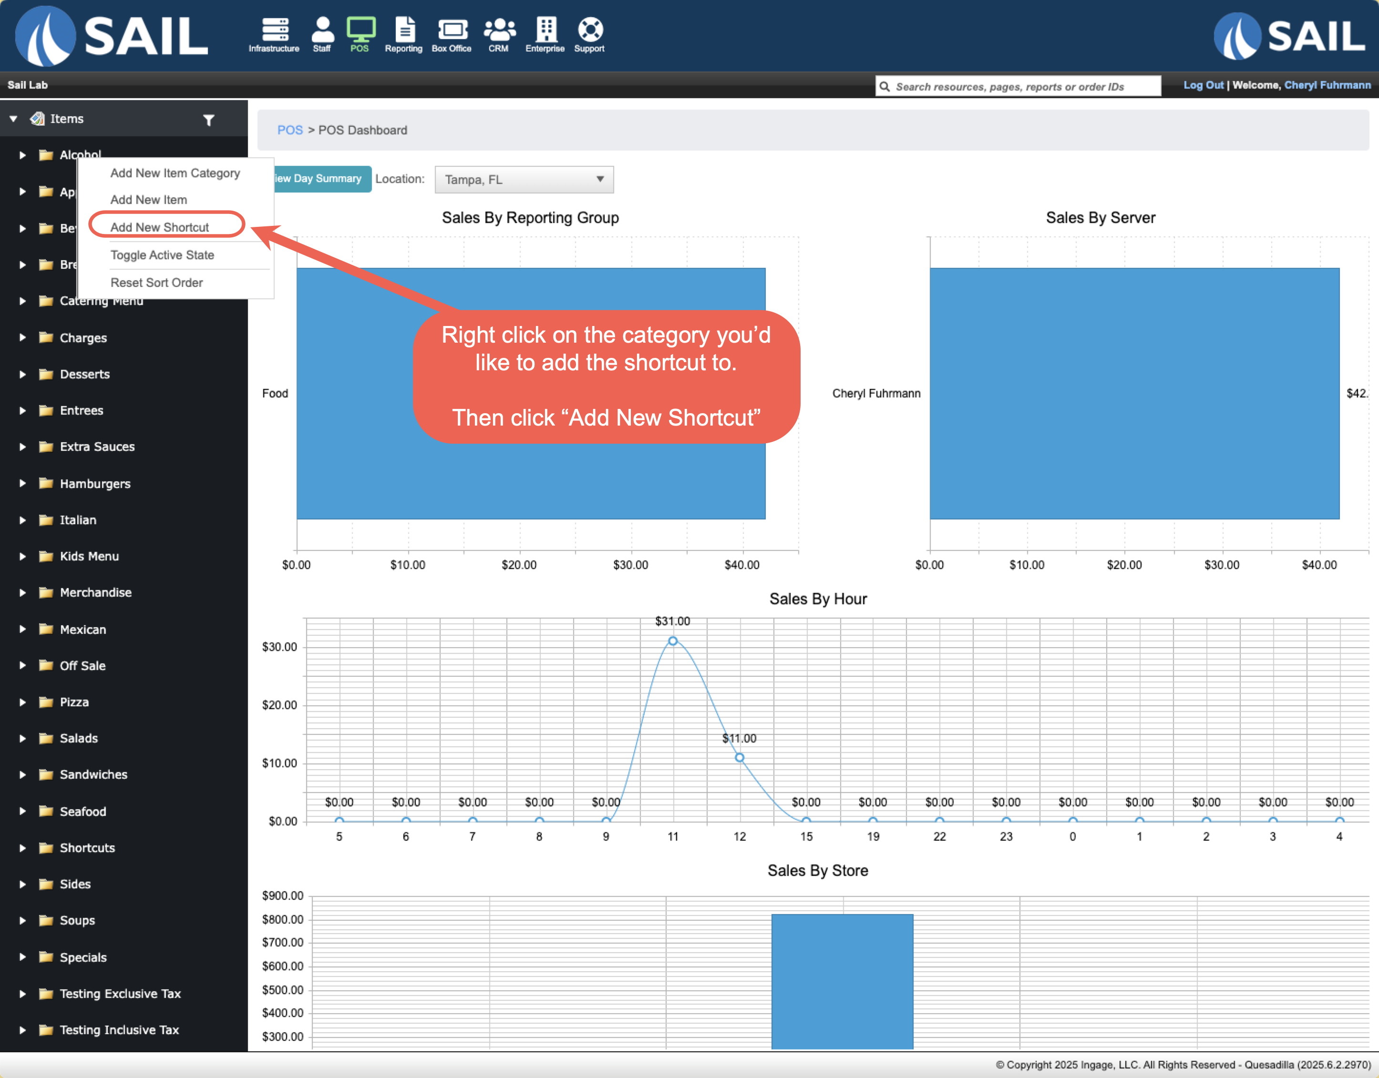Screen dimensions: 1379x1078
Task: Select the Seafood category folder
Action: pyautogui.click(x=82, y=812)
